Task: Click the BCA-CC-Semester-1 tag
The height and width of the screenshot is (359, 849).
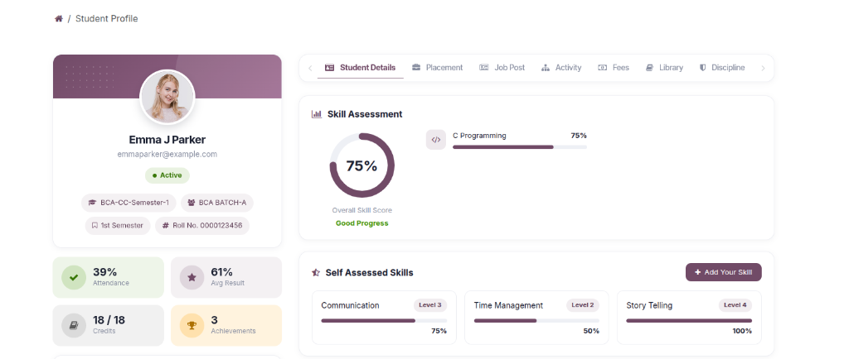Action: pos(129,203)
